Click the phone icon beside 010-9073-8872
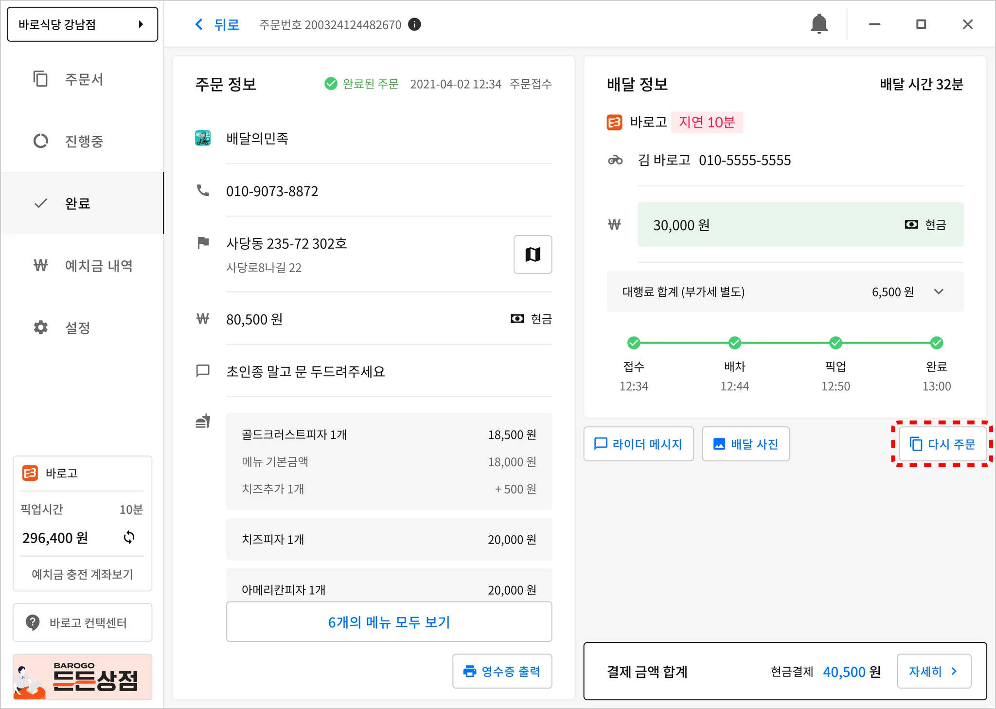996x709 pixels. pyautogui.click(x=203, y=191)
